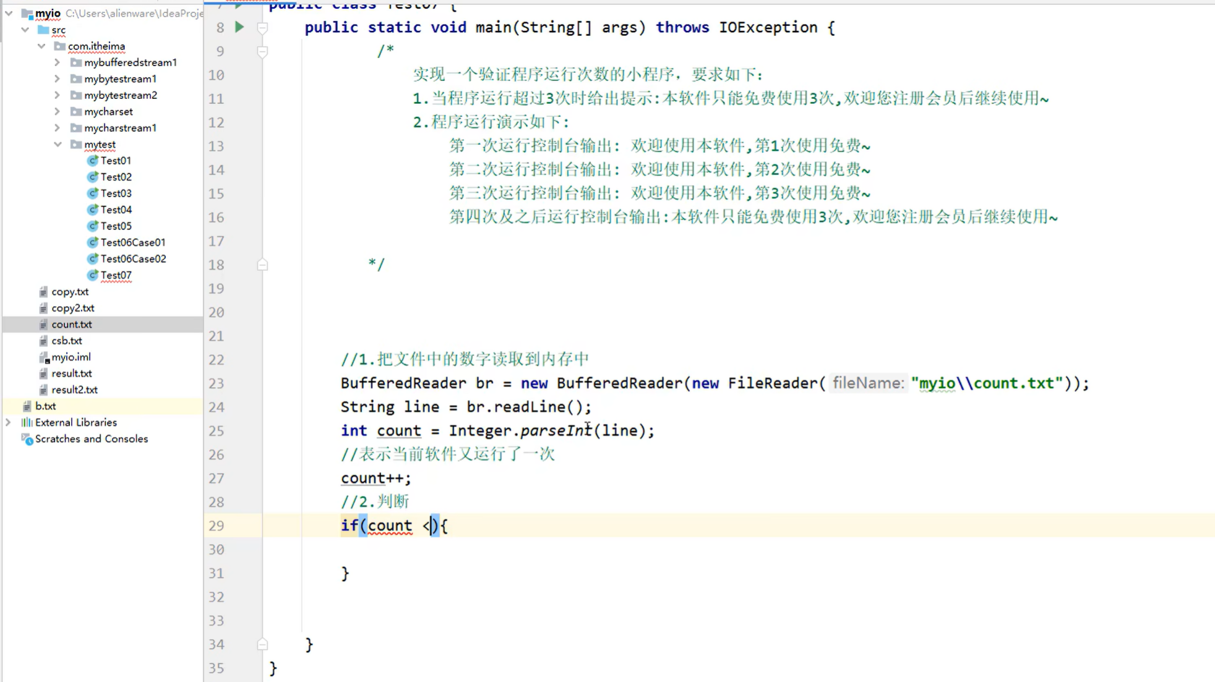Screen dimensions: 1215x682
Task: Toggle the fold marker at comment start
Action: pos(262,51)
